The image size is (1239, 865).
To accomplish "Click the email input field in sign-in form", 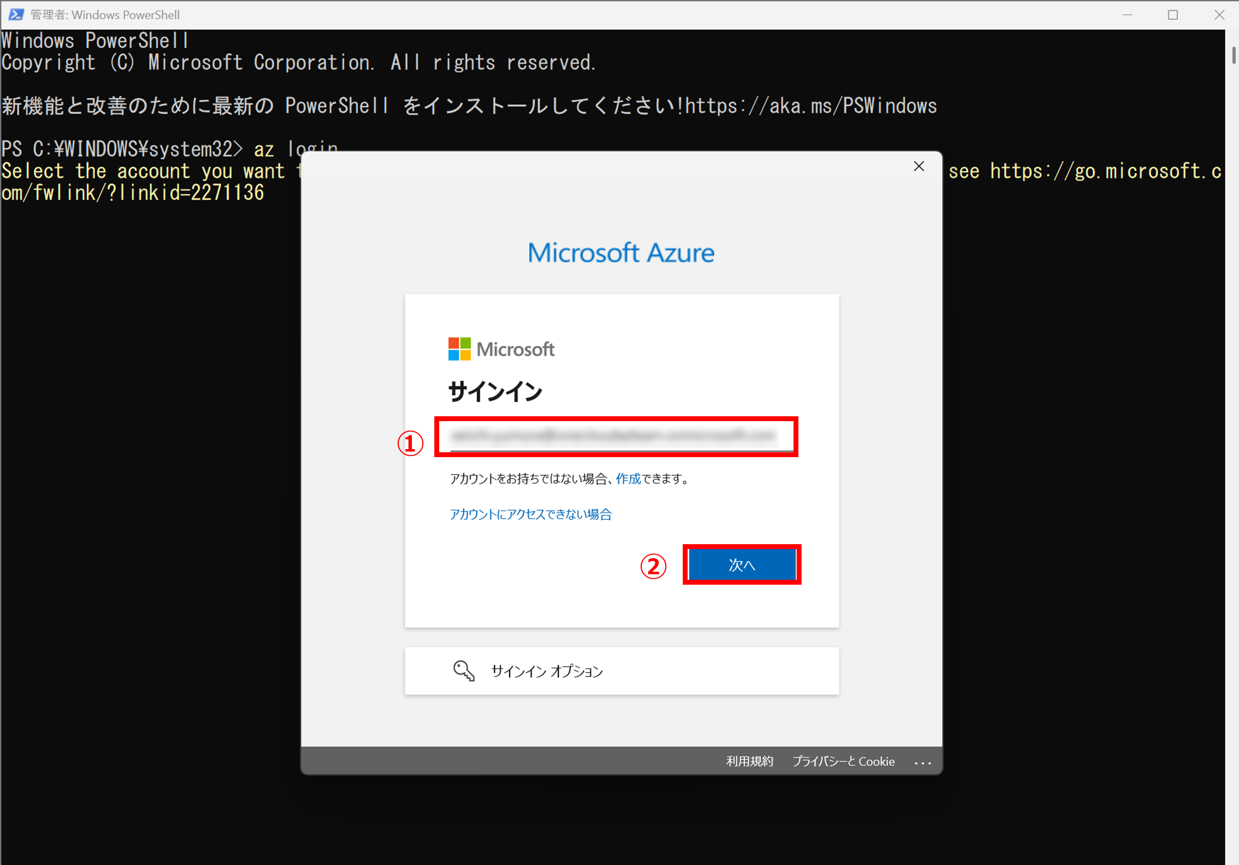I will pos(616,436).
